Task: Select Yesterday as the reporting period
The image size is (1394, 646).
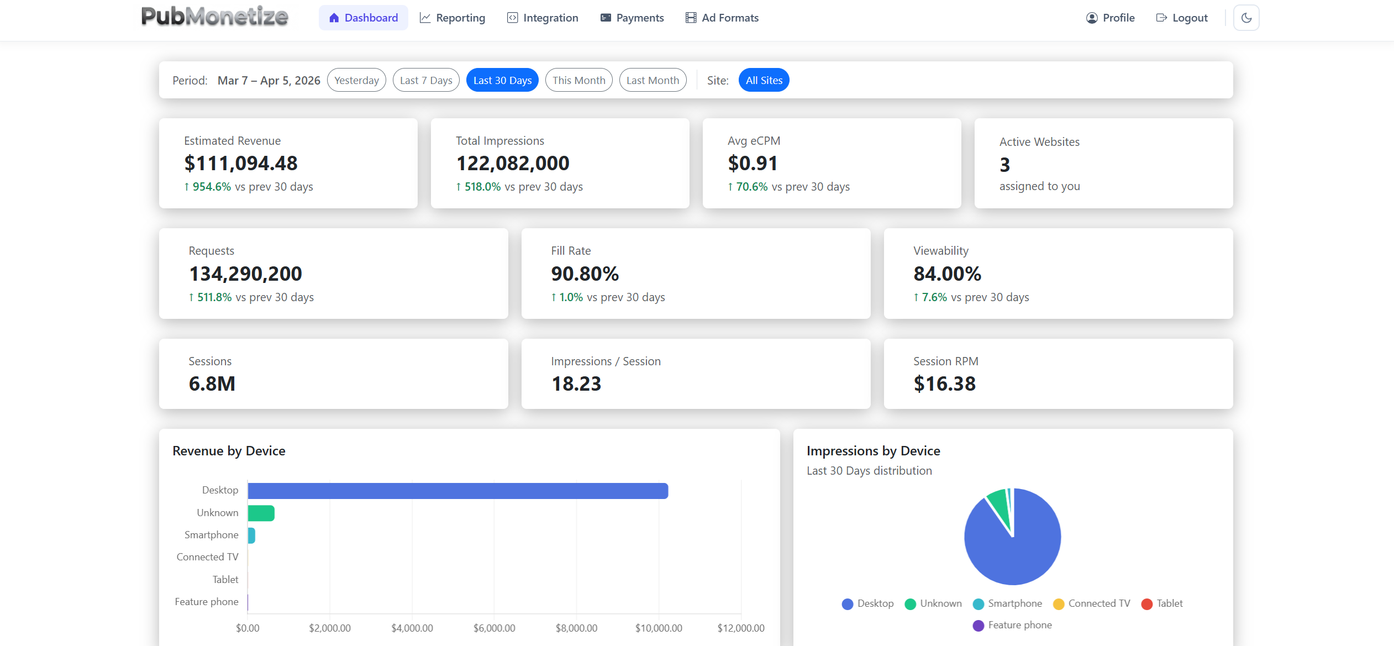Action: pyautogui.click(x=356, y=80)
